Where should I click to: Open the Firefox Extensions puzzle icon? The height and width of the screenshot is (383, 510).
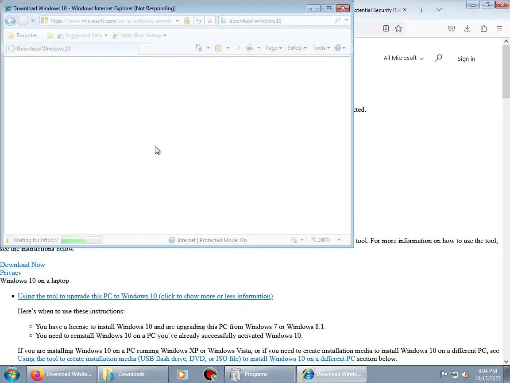pyautogui.click(x=483, y=28)
